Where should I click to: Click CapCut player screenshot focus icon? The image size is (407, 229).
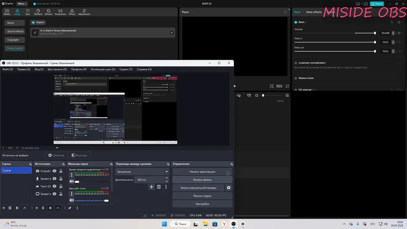[271, 86]
